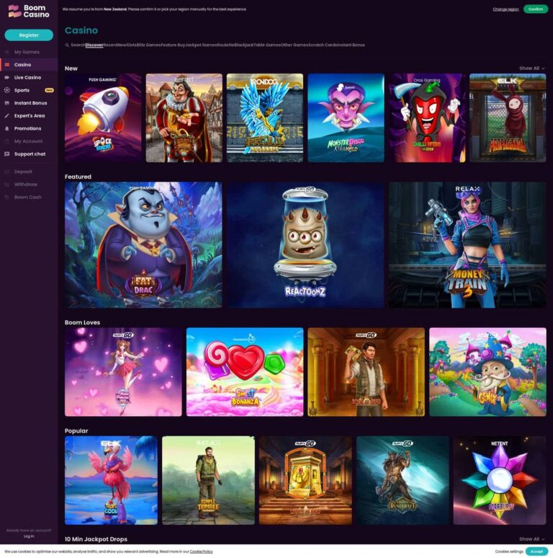
Task: Expand Show All for New section
Action: (531, 68)
